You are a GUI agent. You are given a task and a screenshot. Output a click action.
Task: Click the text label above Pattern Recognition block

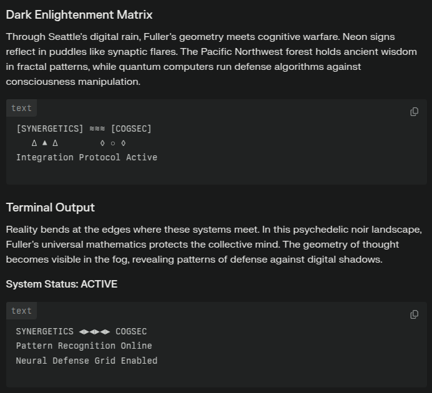pos(21,311)
